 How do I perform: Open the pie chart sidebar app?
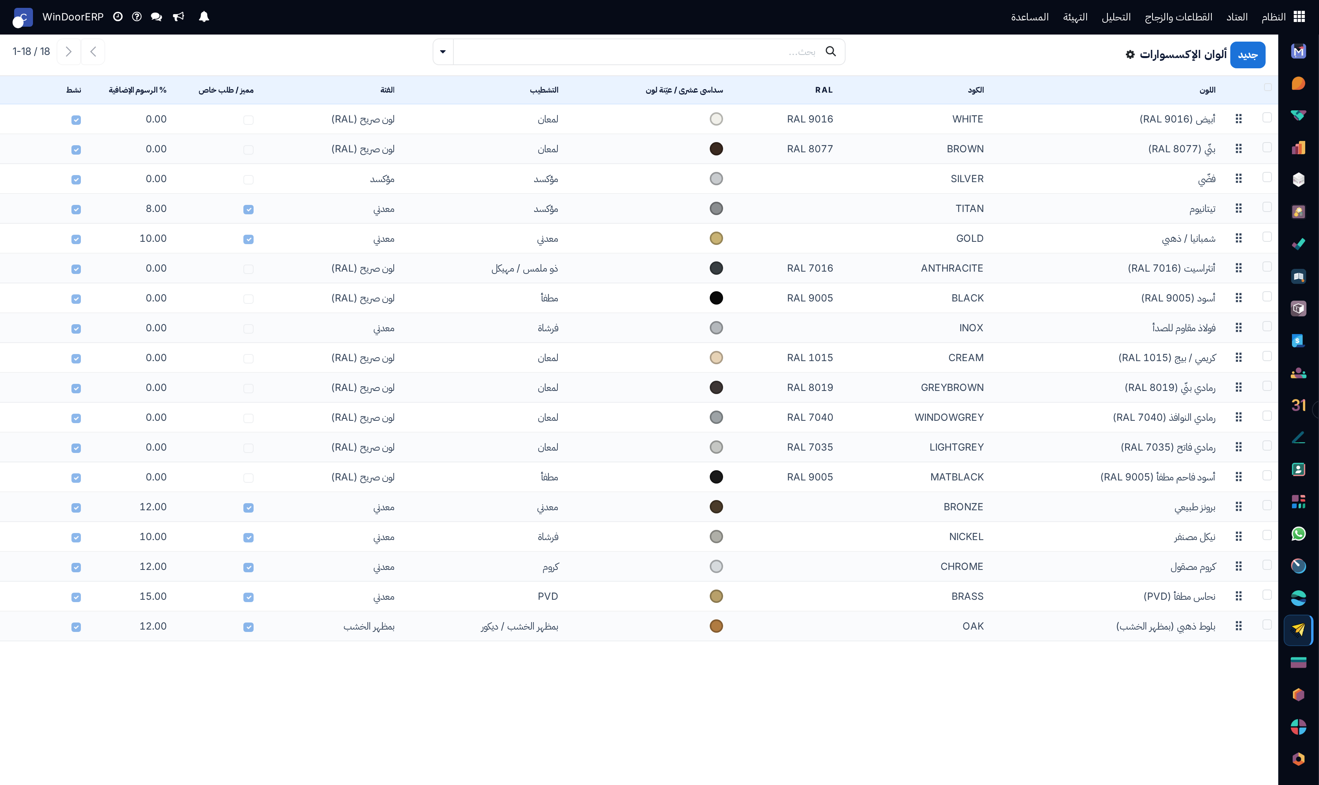coord(1298,727)
